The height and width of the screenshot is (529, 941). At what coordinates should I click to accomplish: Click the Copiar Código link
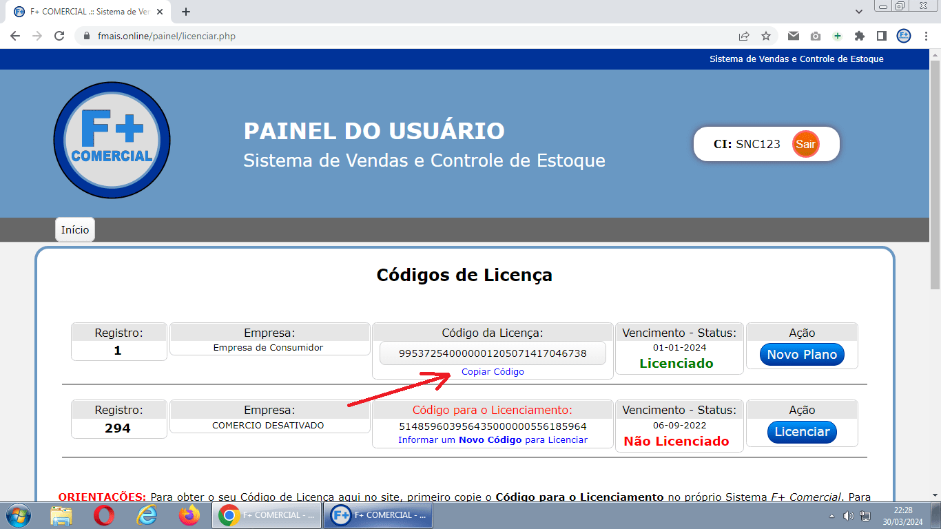pos(493,372)
